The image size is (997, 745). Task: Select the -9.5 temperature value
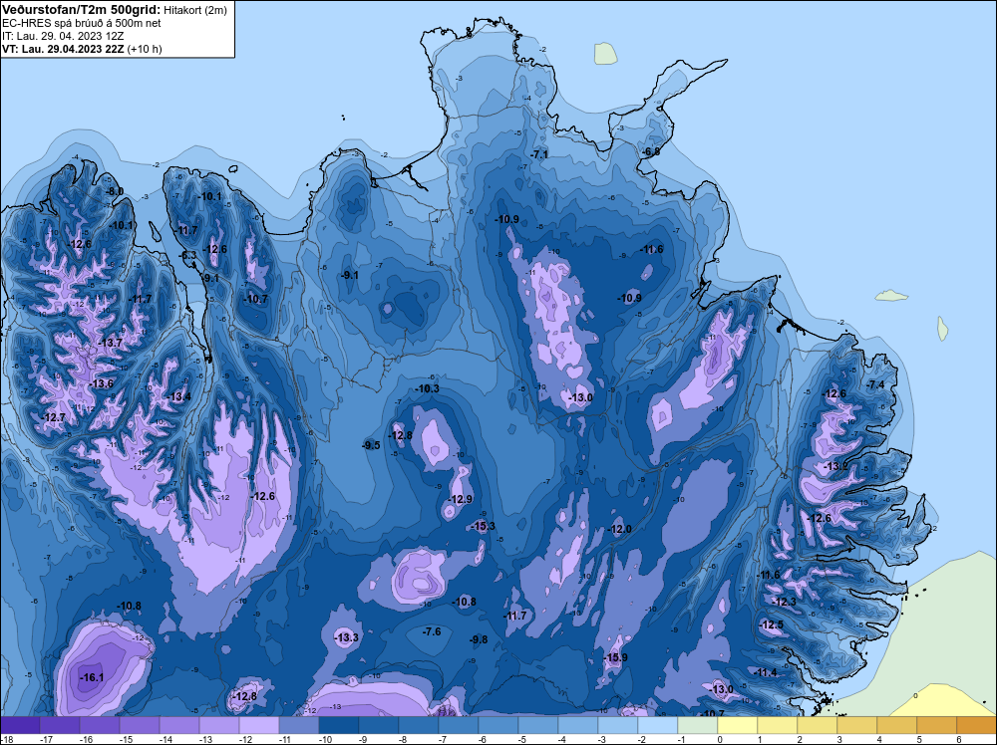point(371,445)
